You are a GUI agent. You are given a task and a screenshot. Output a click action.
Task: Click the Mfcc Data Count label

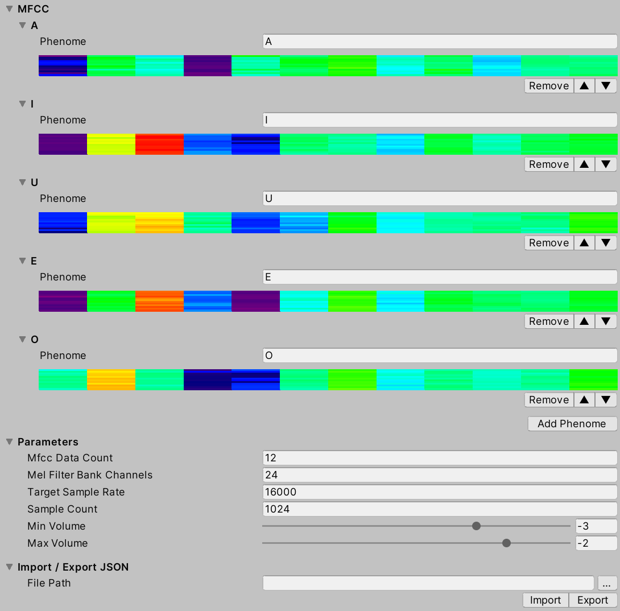(70, 458)
